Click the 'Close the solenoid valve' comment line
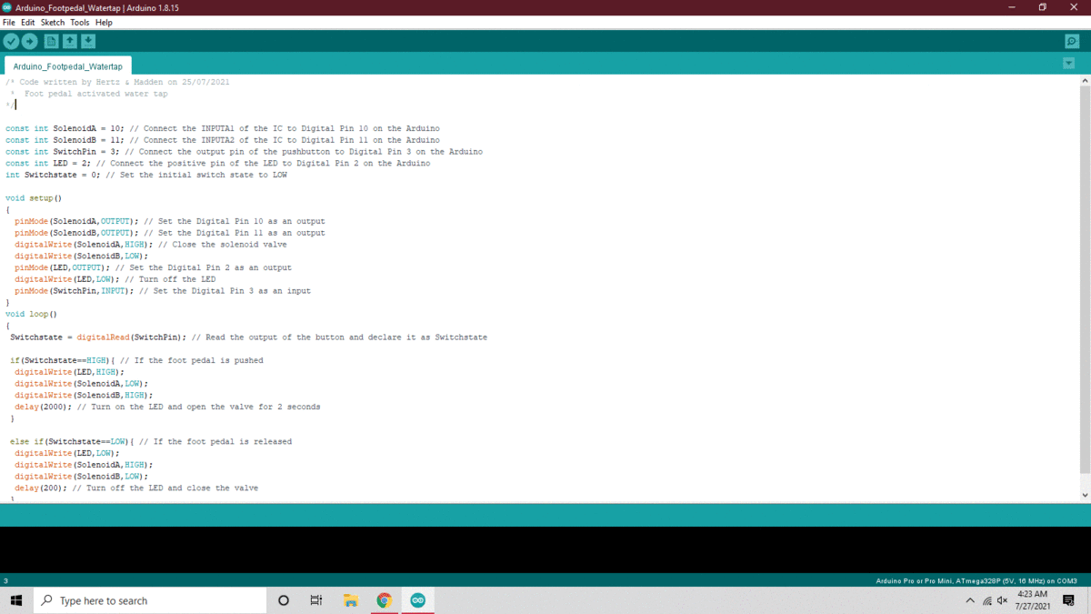This screenshot has height=614, width=1091. 150,245
